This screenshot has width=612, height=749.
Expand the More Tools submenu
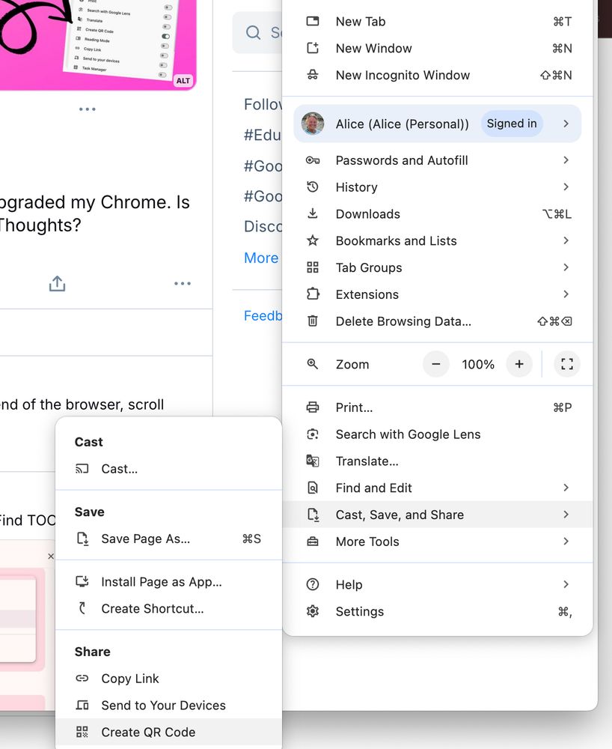click(566, 542)
